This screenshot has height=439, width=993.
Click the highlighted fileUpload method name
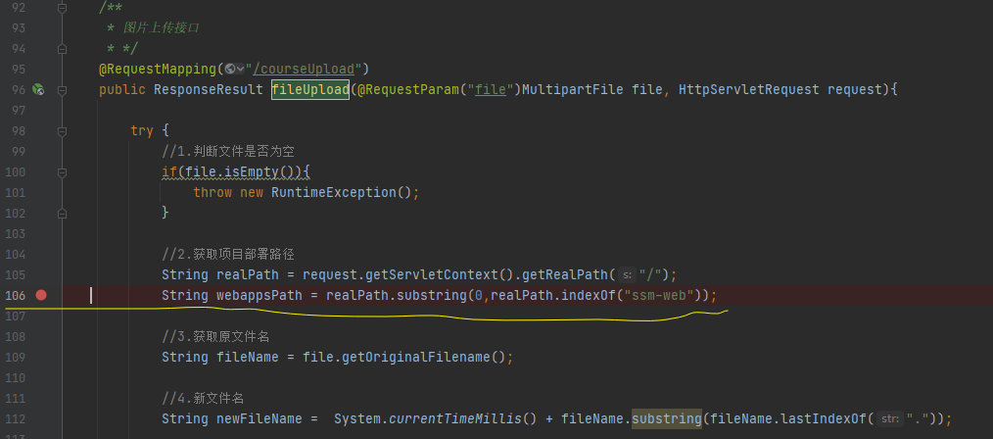(310, 90)
